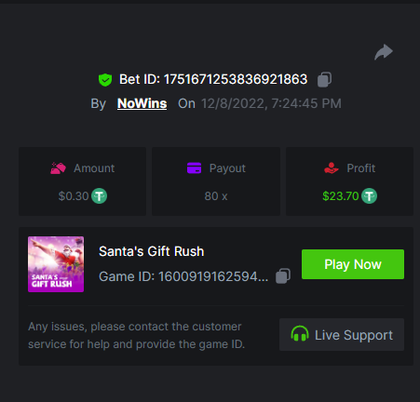Click the green verified shield icon

105,80
